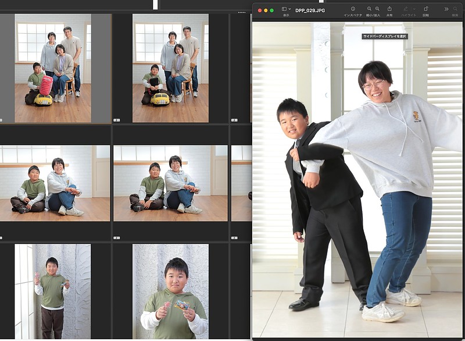Screen dimensions: 465x341
Task: Show more toolbar items via double chevron
Action: coord(446,9)
